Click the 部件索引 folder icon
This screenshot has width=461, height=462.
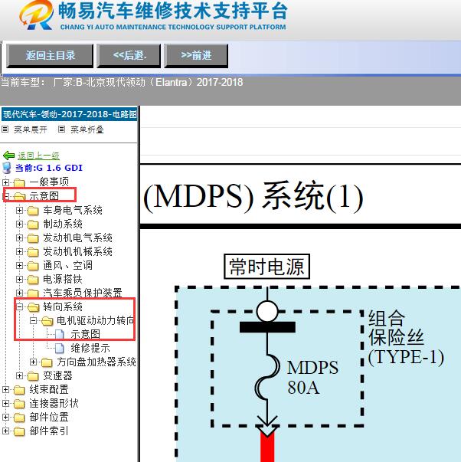19,431
